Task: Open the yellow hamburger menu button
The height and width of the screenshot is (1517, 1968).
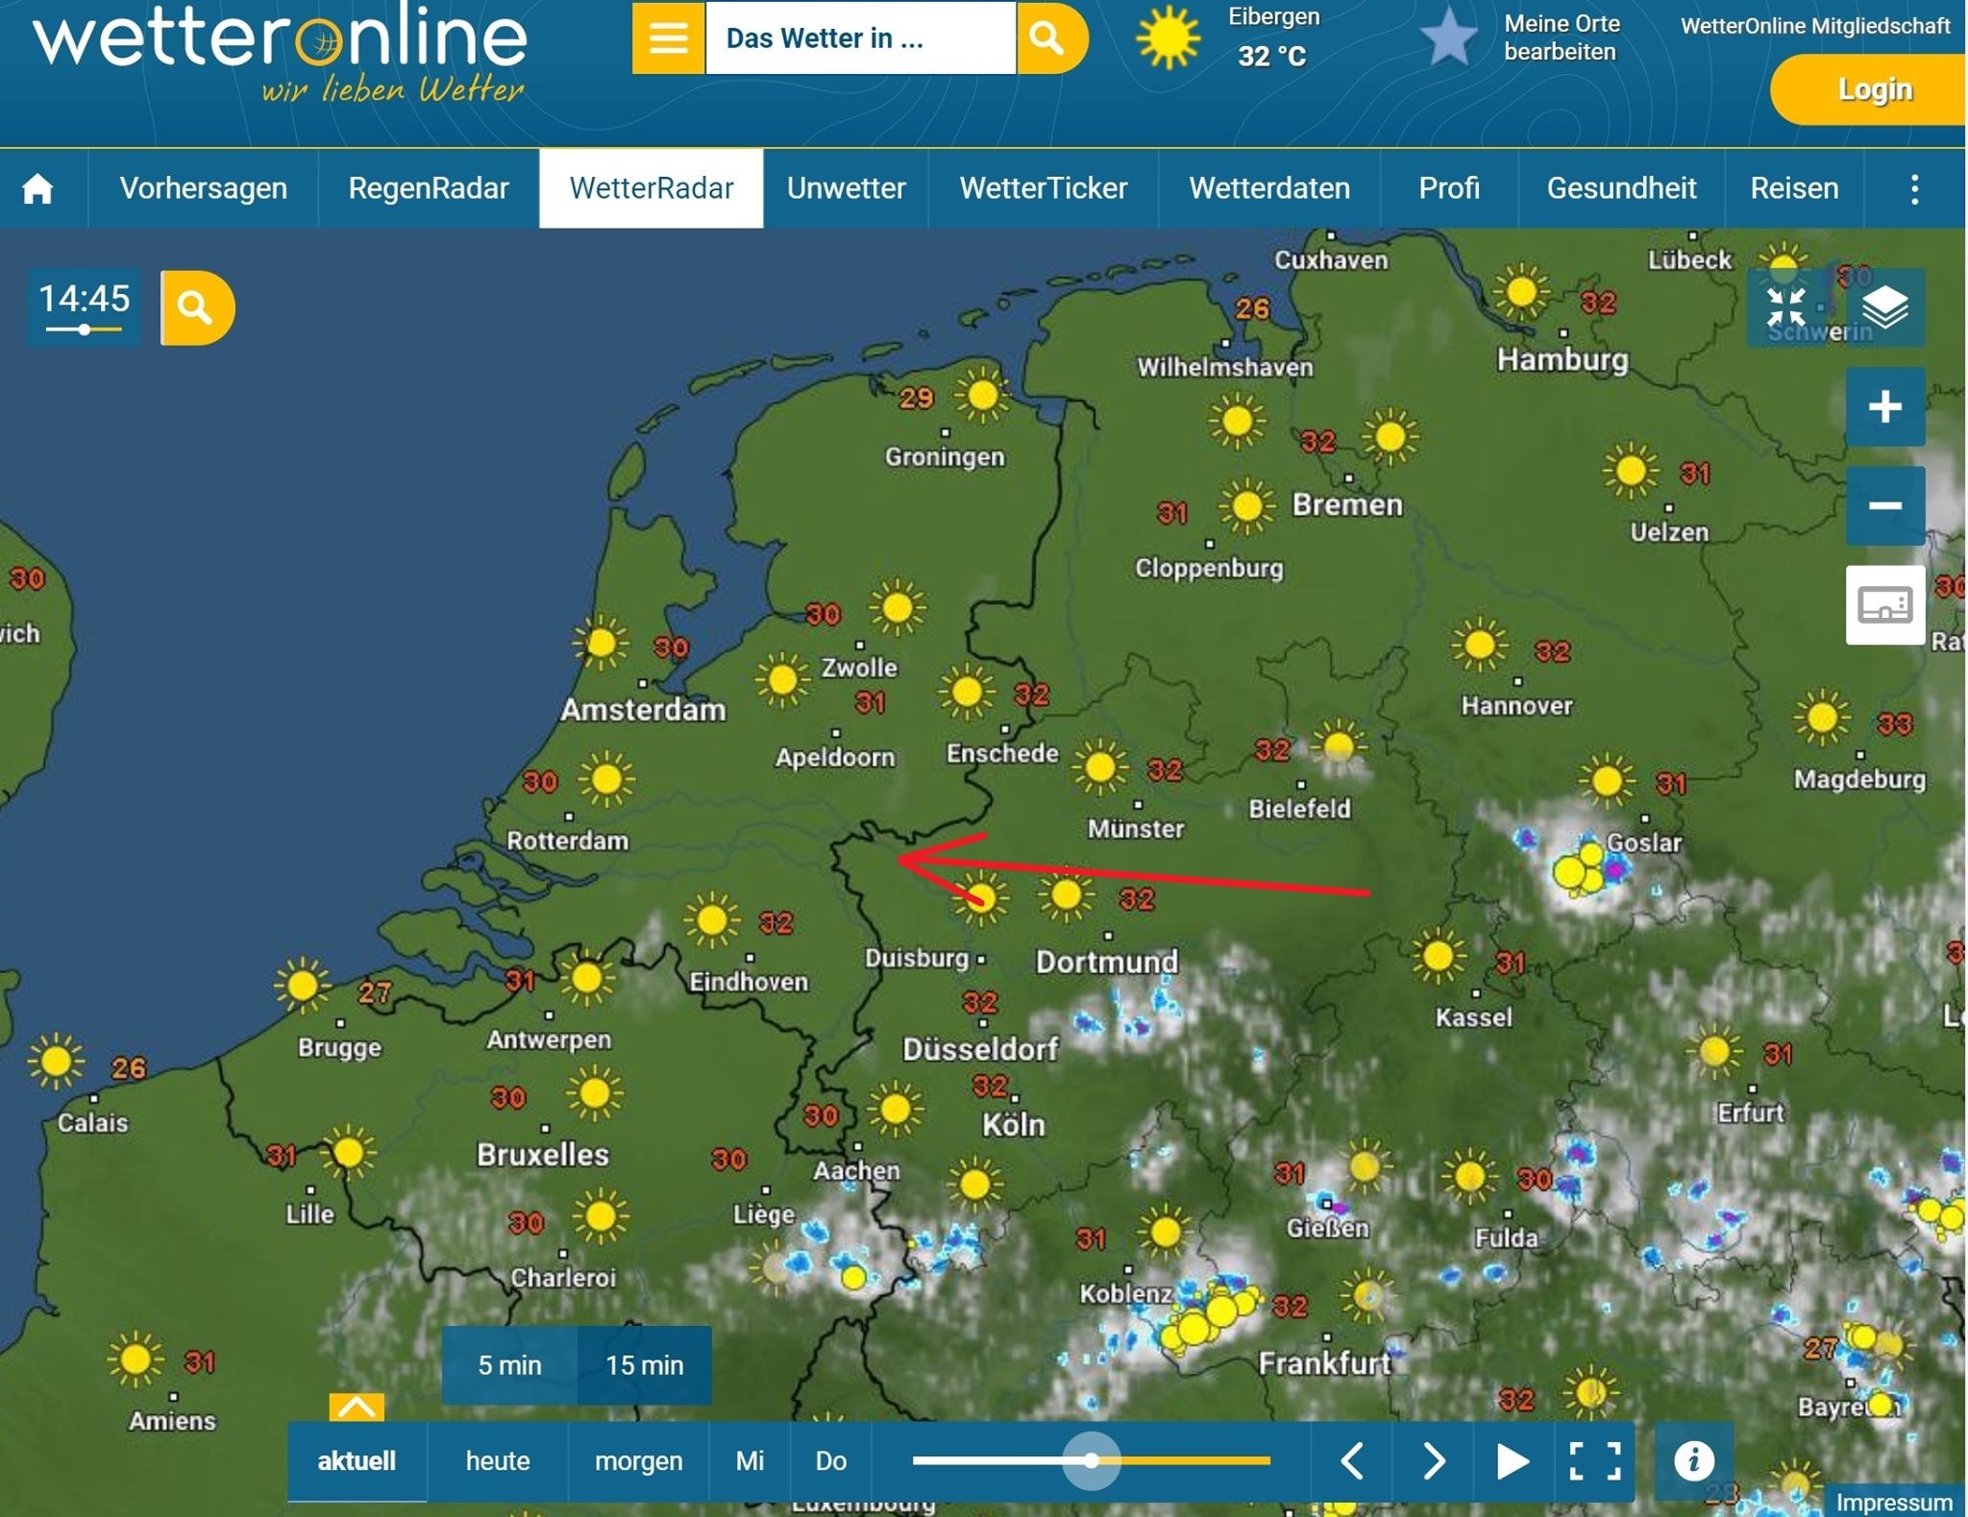Action: tap(669, 38)
